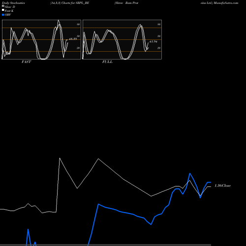Click the 80 axis label in FAST chart

(x=78, y=24)
